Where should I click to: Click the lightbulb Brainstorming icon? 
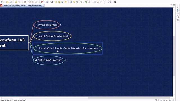[x=74, y=2]
